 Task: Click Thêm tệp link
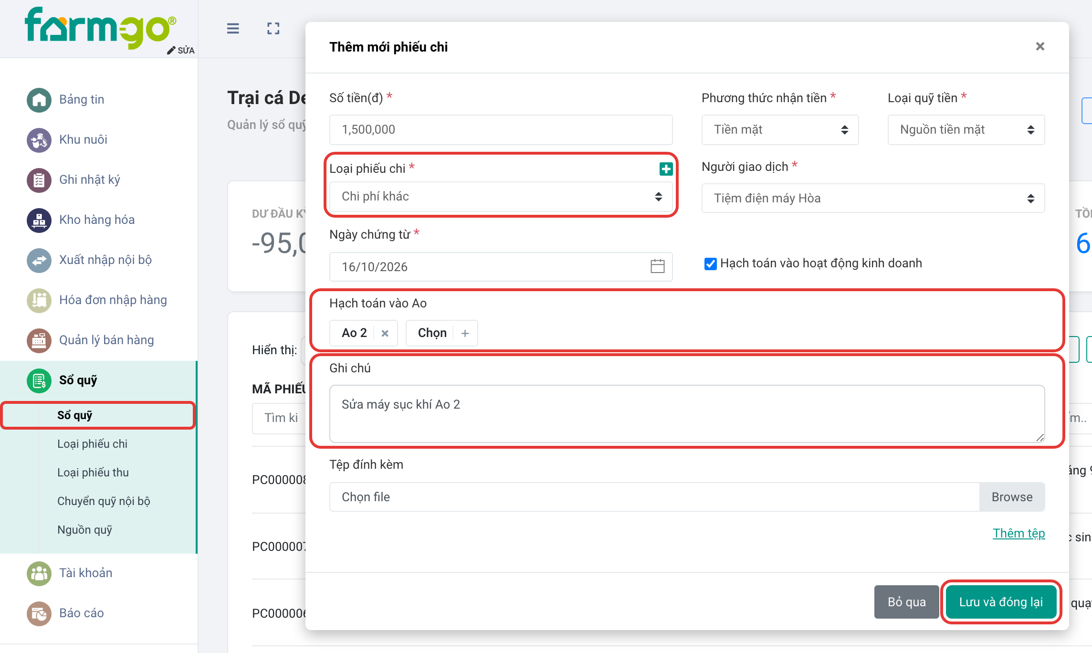click(1018, 533)
